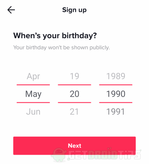Select day 19 in the day picker
The height and width of the screenshot is (164, 149).
(74, 76)
